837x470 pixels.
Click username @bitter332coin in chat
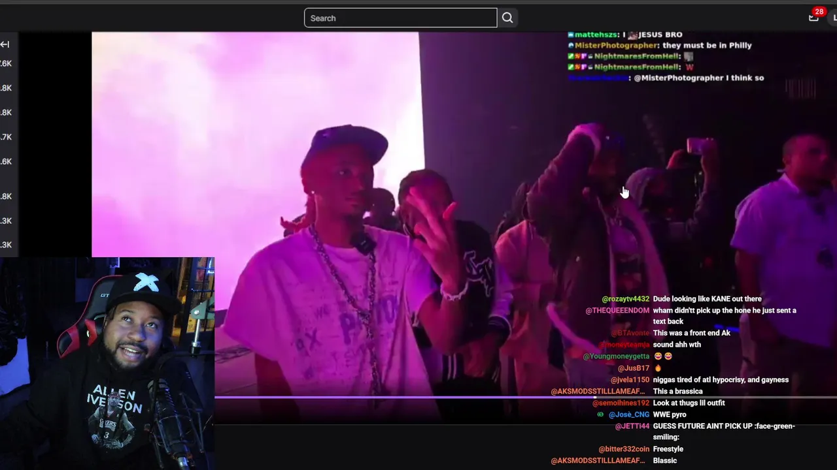point(624,449)
